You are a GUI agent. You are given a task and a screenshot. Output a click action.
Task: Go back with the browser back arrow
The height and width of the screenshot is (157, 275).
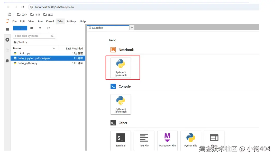point(8,7)
